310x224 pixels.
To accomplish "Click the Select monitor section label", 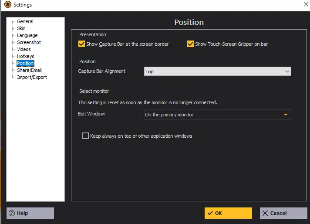I will [94, 91].
